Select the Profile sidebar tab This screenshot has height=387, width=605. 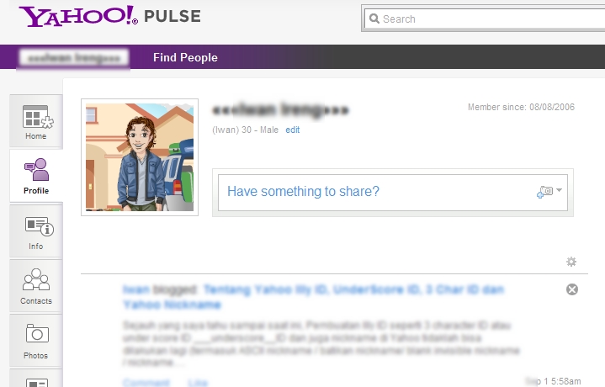coord(36,176)
